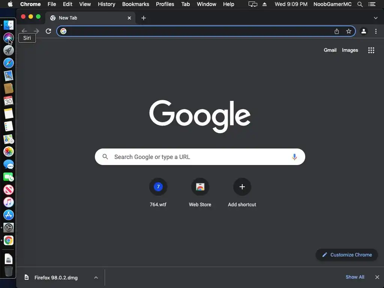Open Reminders app in the Dock
384x288 pixels.
click(x=9, y=126)
